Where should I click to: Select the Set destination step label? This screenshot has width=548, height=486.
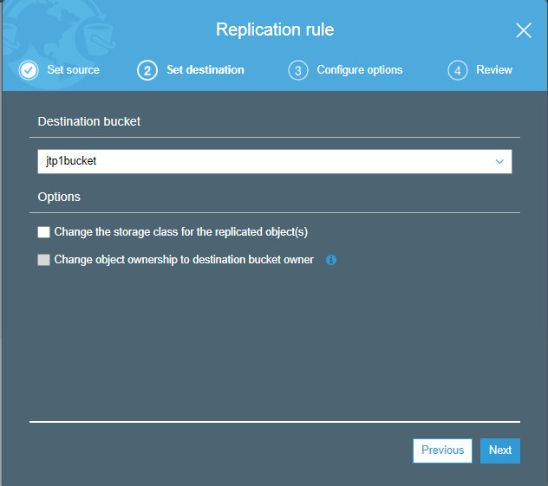205,70
